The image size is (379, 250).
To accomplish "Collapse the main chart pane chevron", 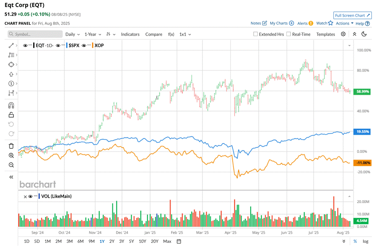I will click(349, 45).
